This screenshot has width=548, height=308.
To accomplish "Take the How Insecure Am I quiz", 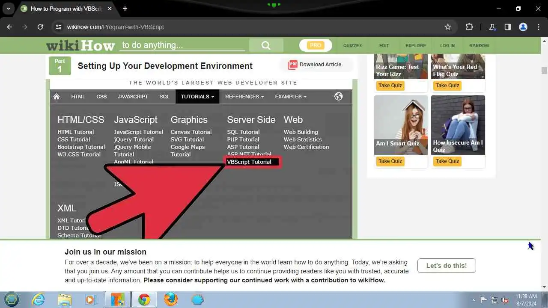I will point(447,161).
